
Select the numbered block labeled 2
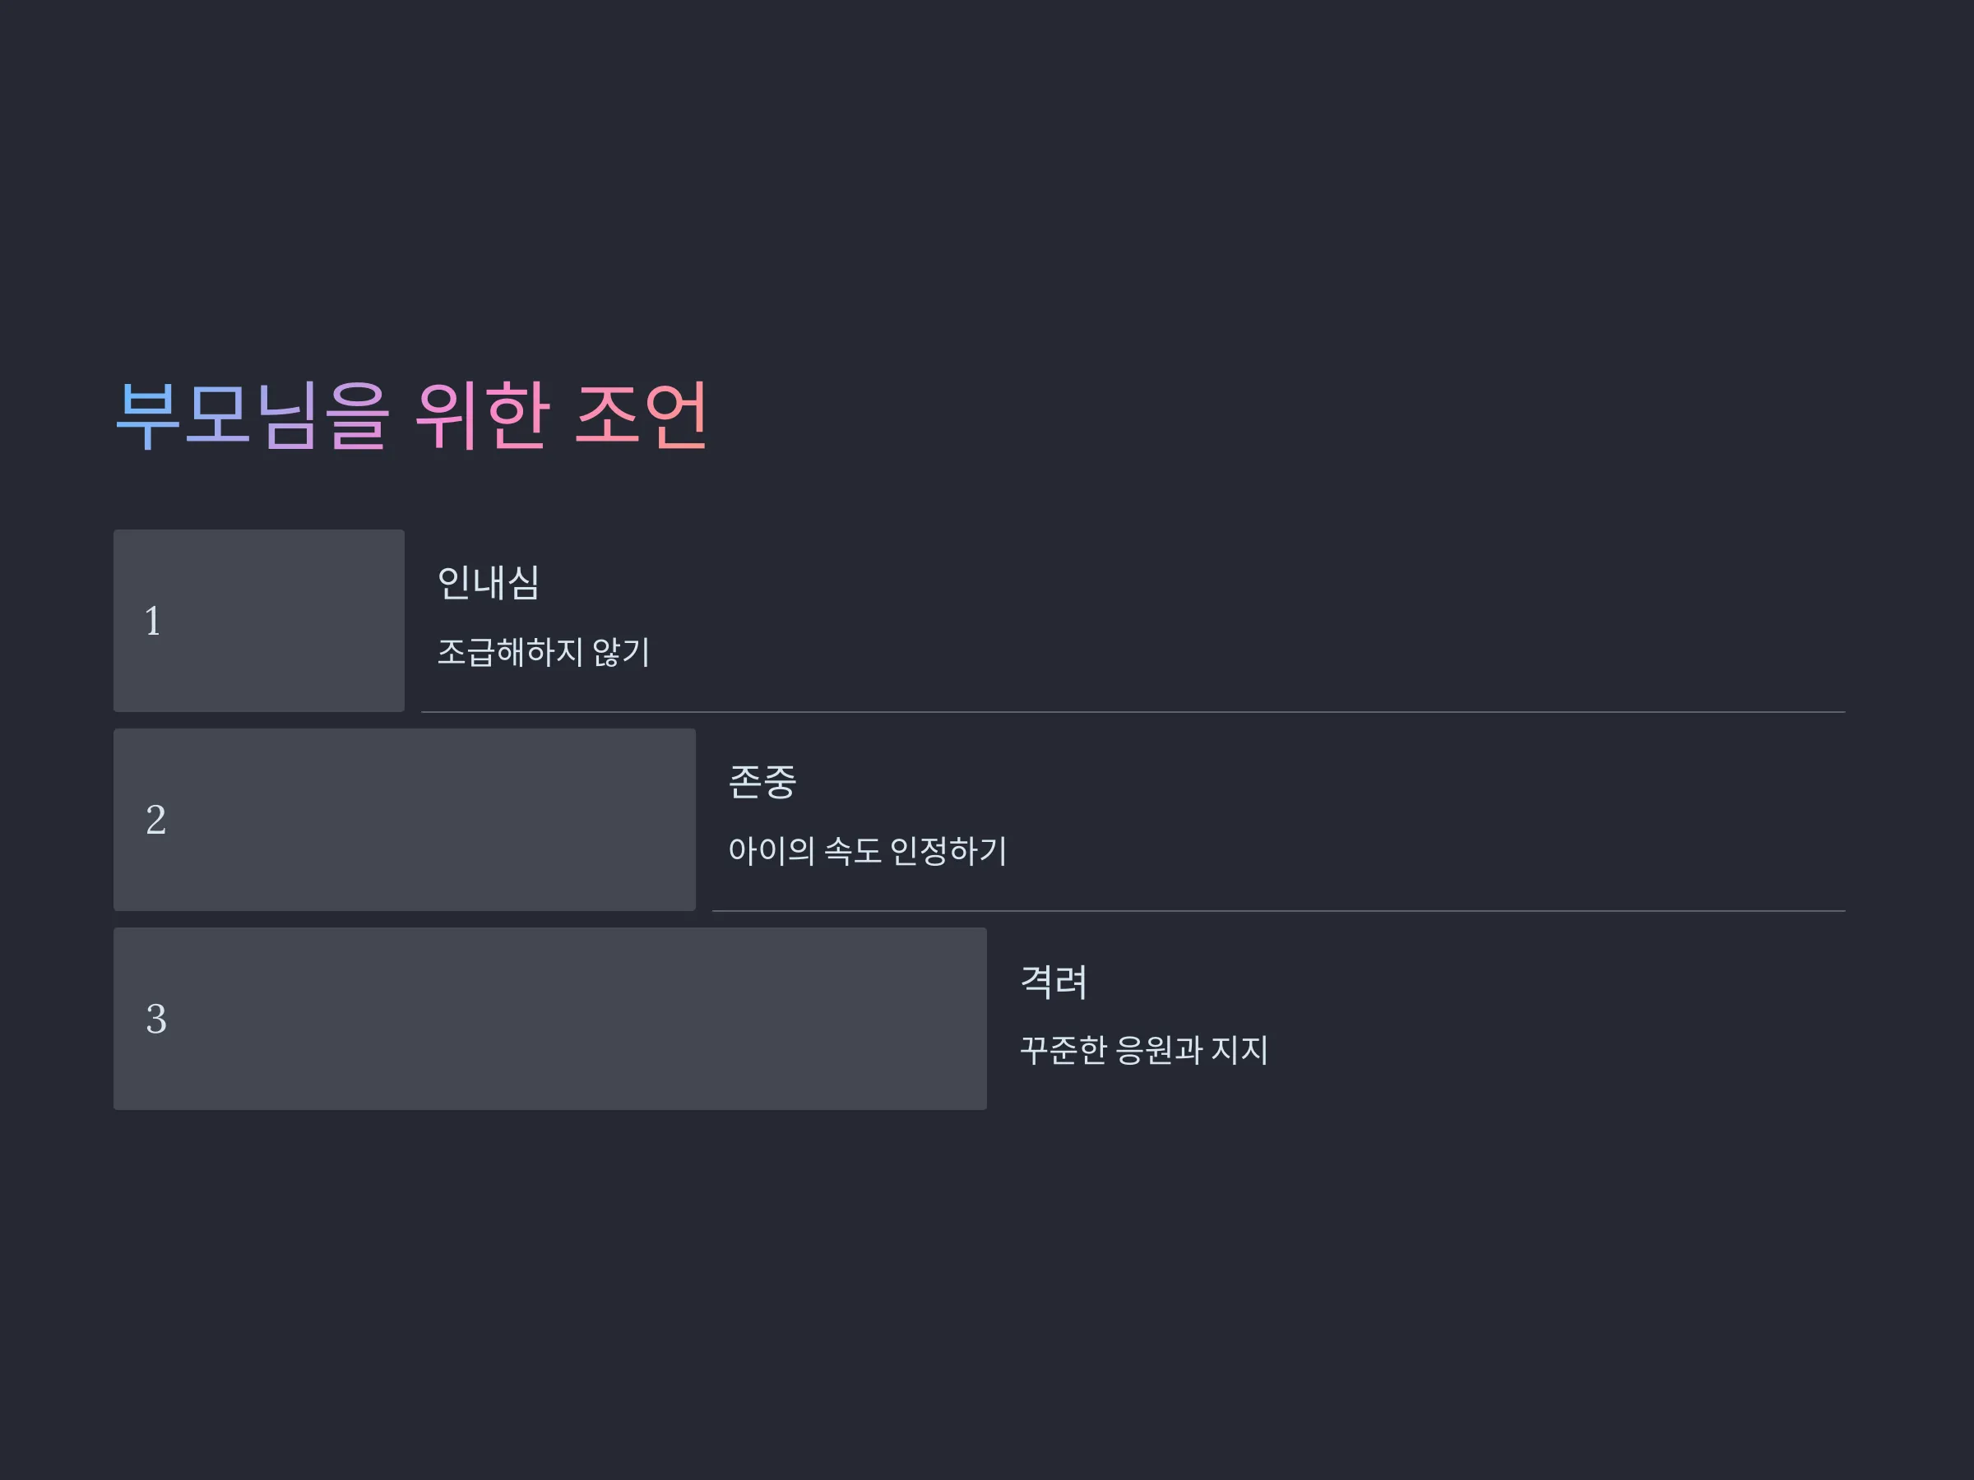coord(405,820)
